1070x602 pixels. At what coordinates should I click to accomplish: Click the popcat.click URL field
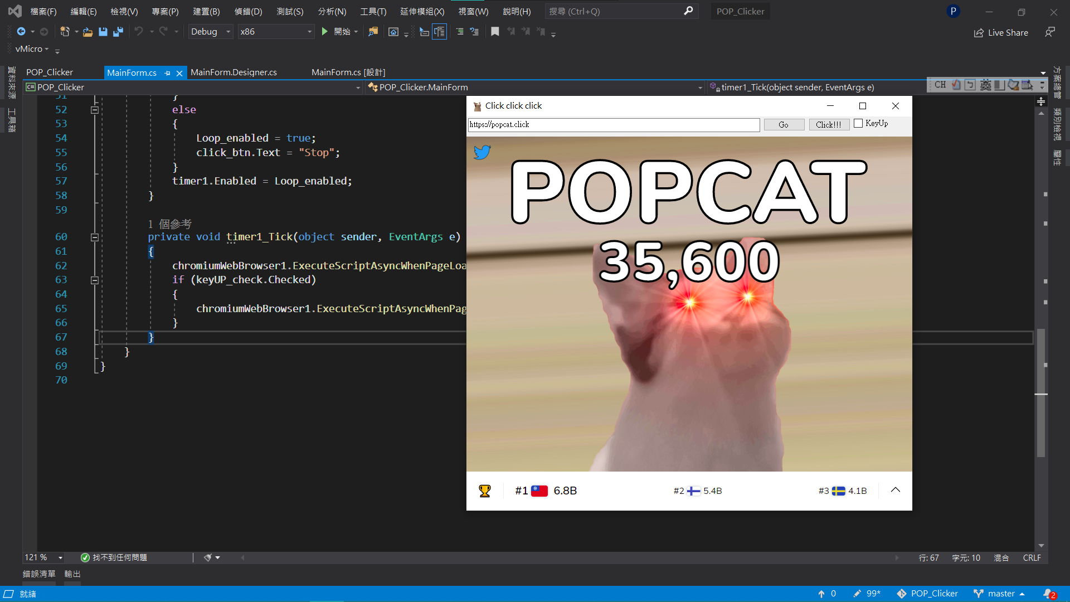(x=613, y=125)
